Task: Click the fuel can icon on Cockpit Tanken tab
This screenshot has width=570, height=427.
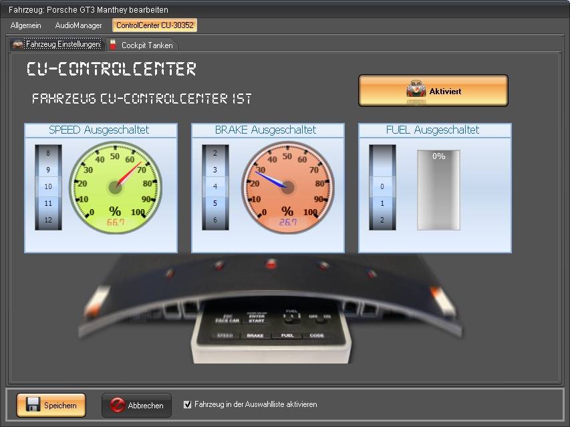Action: pos(113,45)
